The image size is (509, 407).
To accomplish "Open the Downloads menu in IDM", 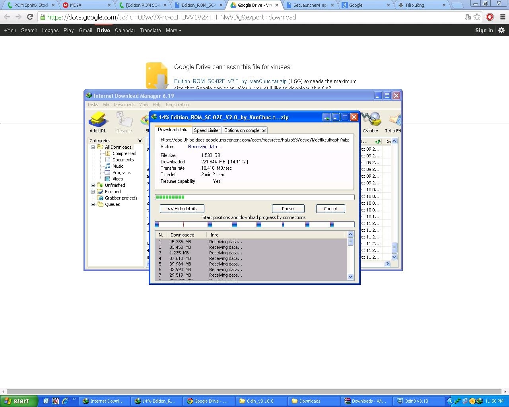I will pyautogui.click(x=124, y=105).
